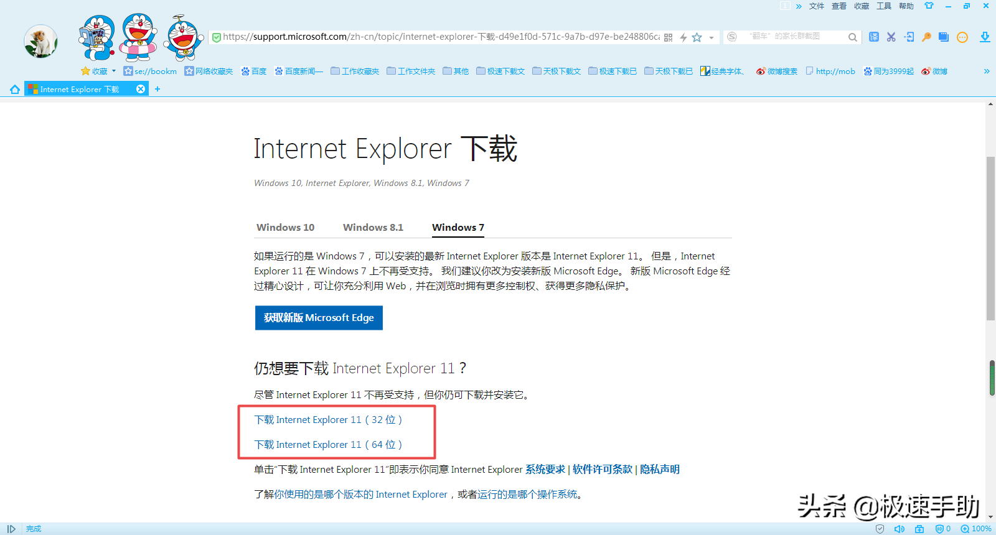Open the 软件许可条款 link
The height and width of the screenshot is (535, 996).
coord(603,470)
